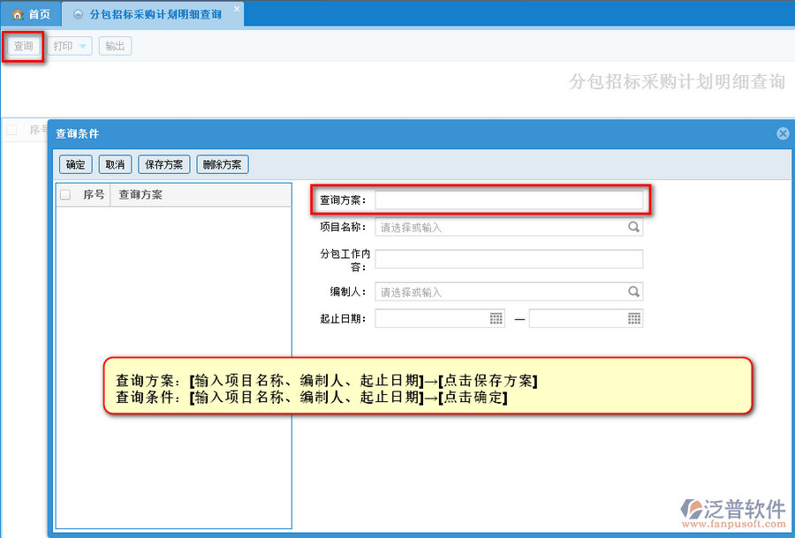Open the 编制人 combo box
Image resolution: width=795 pixels, height=538 pixels.
500,292
